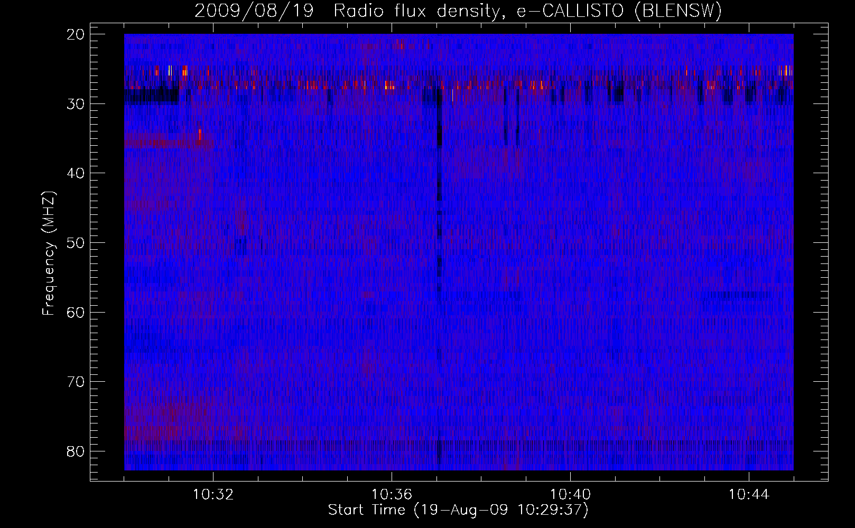Click the 50 frequency tick label
Viewport: 855px width, 528px height.
click(76, 243)
